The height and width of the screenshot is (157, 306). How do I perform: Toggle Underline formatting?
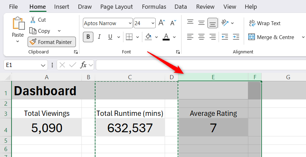110,37
